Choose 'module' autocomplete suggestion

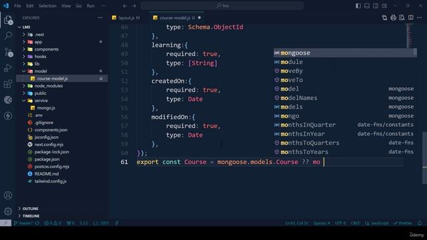coord(345,62)
